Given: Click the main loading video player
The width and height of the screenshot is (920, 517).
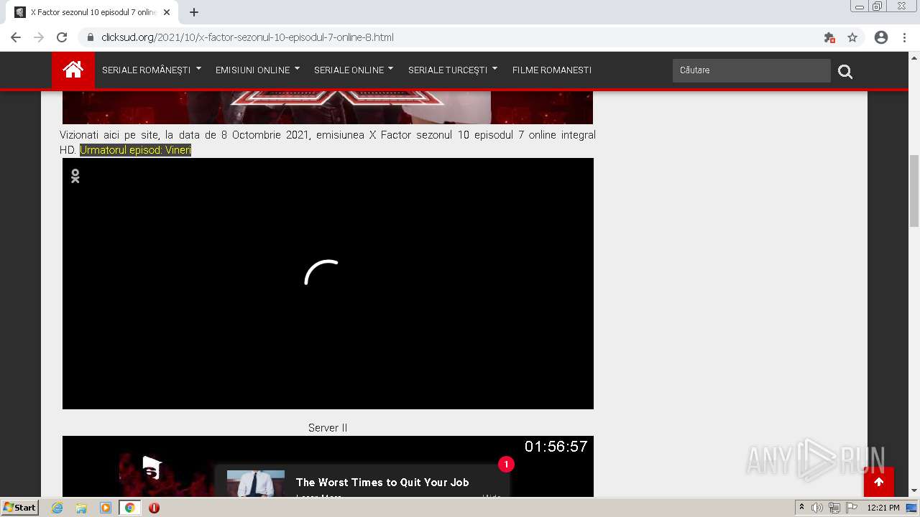Looking at the screenshot, I should click(x=328, y=284).
